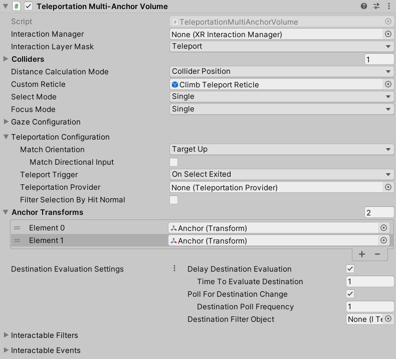This screenshot has width=396, height=359.
Task: Enable Match Directional Input checkbox
Action: [x=174, y=162]
